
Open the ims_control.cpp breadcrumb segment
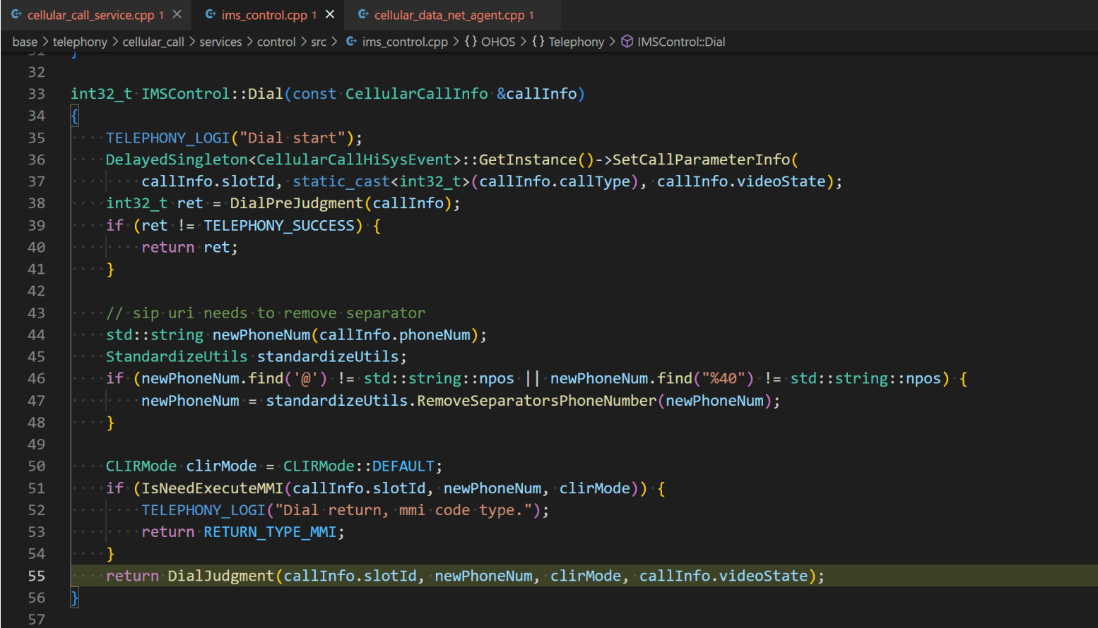tap(405, 42)
